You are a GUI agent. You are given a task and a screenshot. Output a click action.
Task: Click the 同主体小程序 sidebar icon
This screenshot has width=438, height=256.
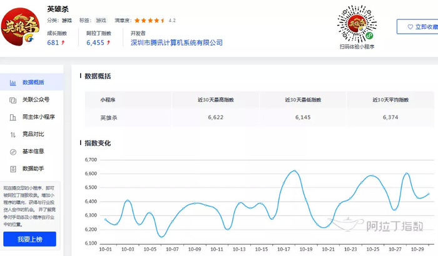point(13,117)
